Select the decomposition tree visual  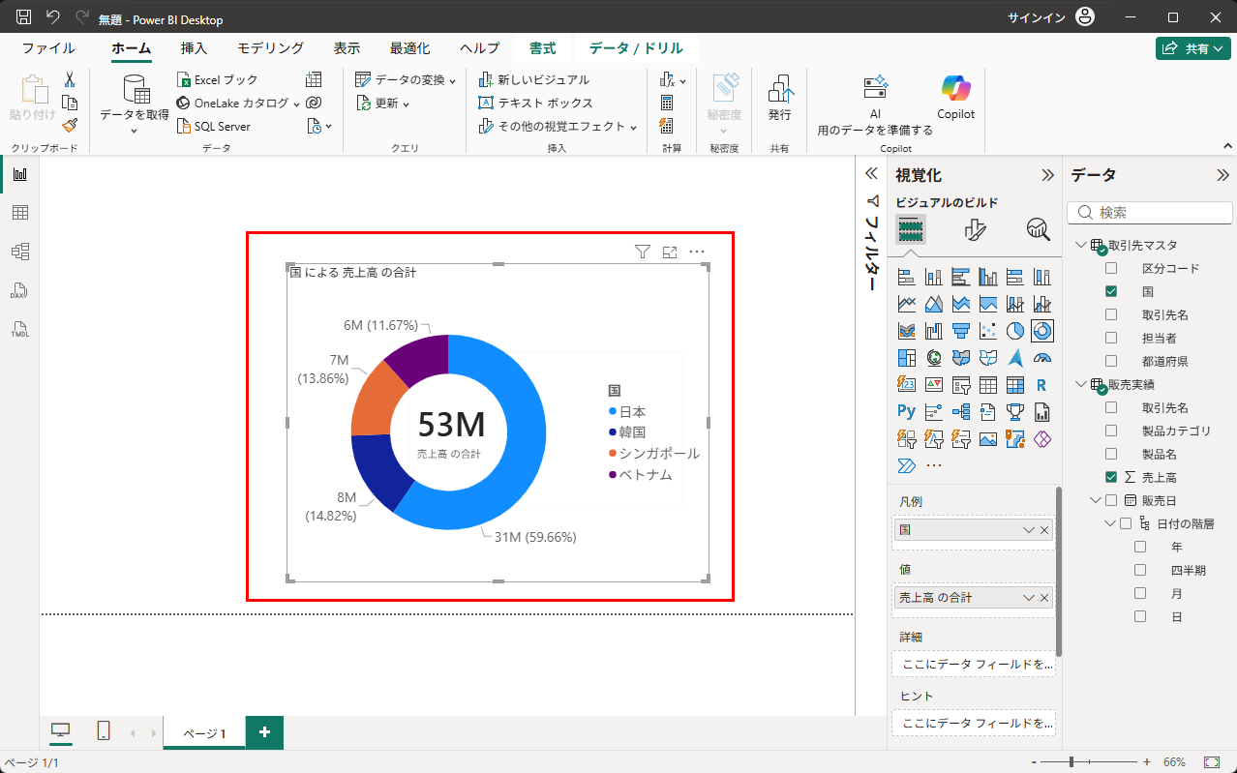pyautogui.click(x=960, y=412)
